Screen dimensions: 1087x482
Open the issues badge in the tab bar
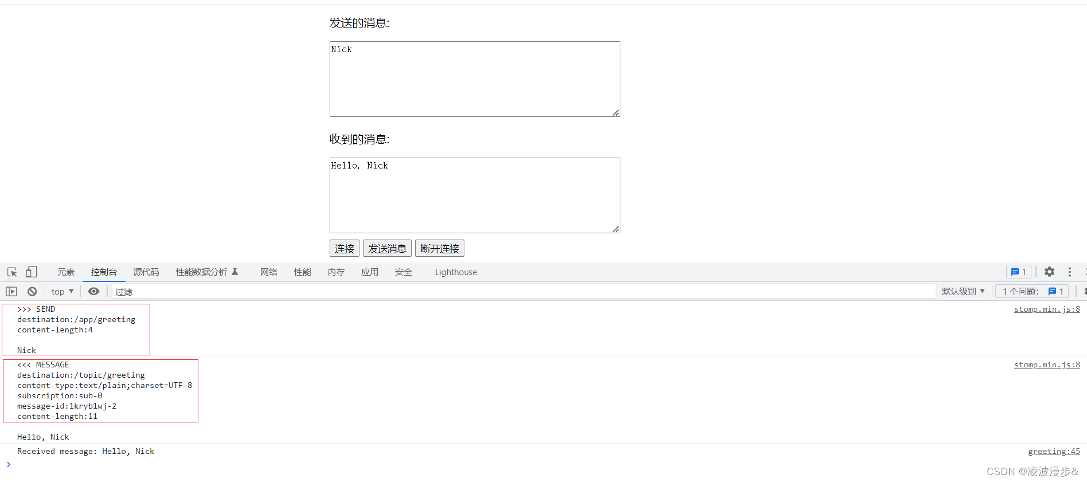(1019, 272)
